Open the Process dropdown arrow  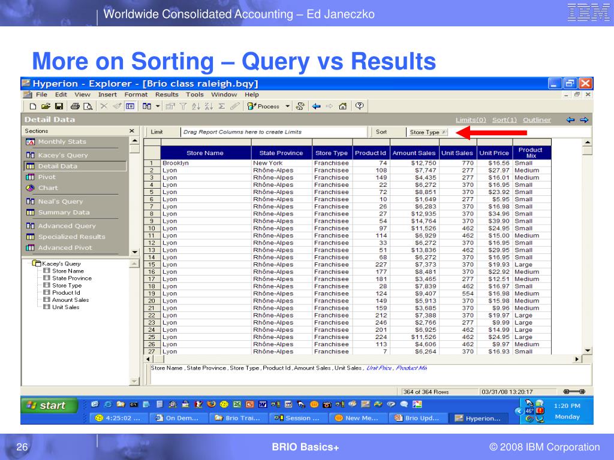[287, 106]
